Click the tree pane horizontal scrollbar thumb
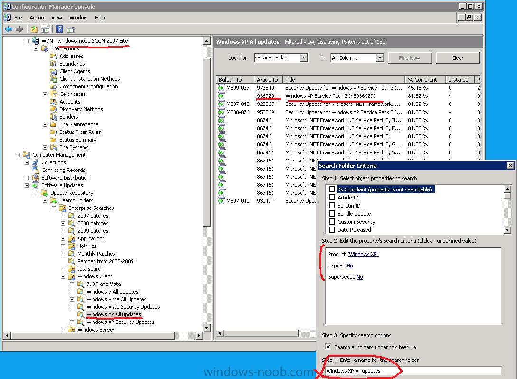 [x=93, y=335]
